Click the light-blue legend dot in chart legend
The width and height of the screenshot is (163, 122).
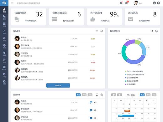click(x=126, y=74)
